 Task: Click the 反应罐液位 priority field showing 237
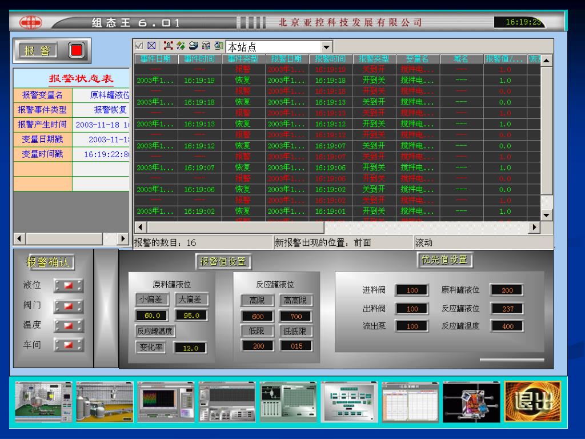[x=507, y=309]
